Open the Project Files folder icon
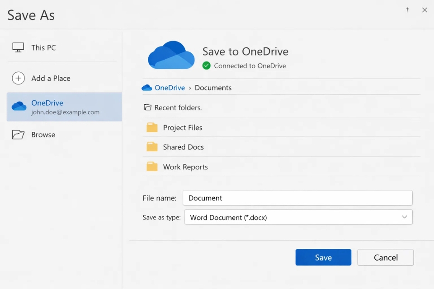 pyautogui.click(x=152, y=127)
